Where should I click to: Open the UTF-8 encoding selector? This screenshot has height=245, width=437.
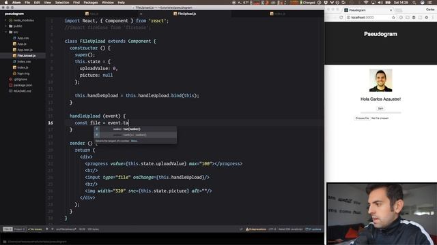[272, 229]
